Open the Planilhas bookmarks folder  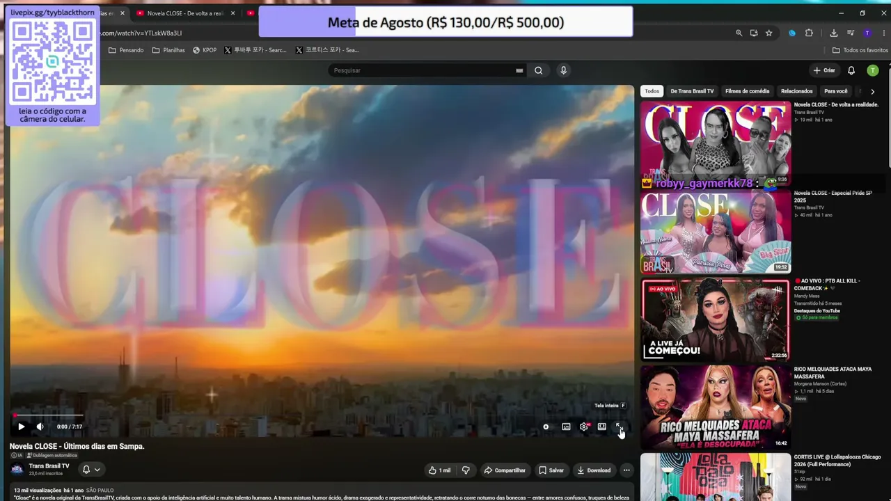pos(168,50)
